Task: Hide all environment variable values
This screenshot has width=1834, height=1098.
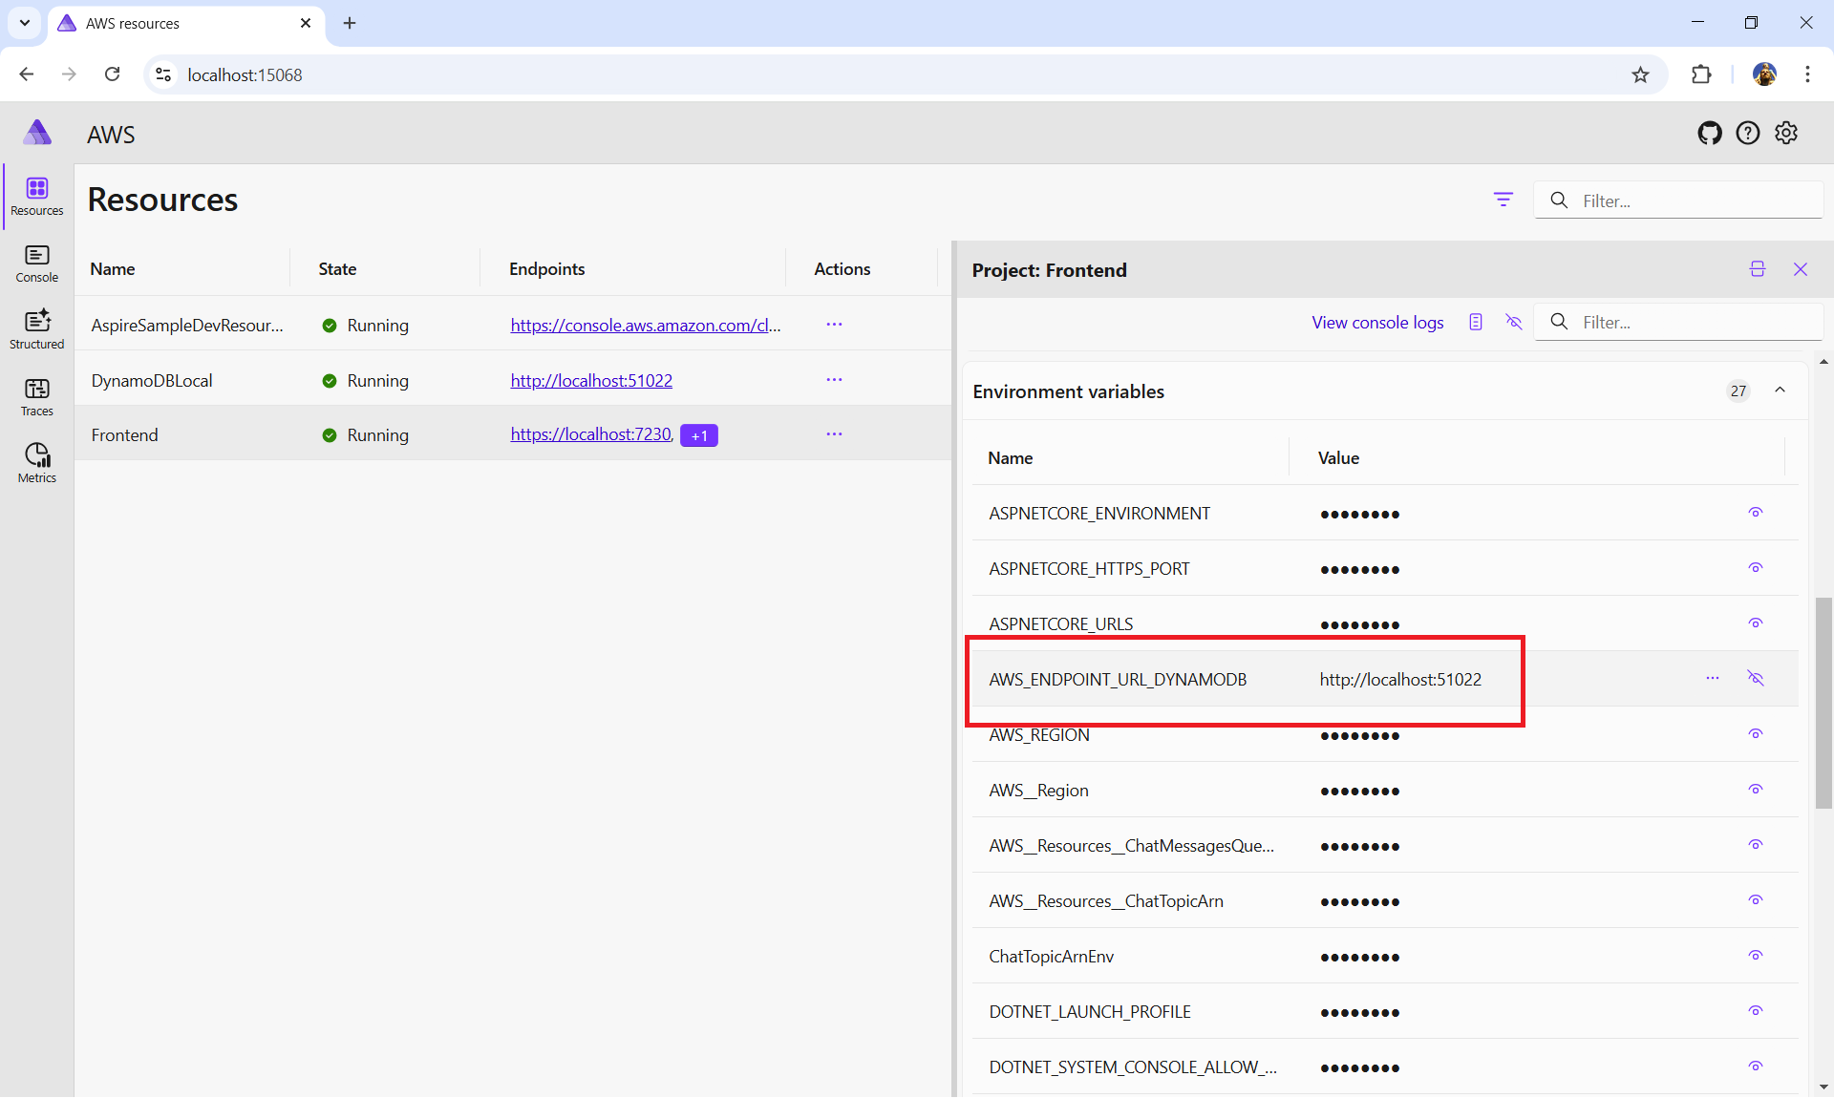Action: (1513, 323)
